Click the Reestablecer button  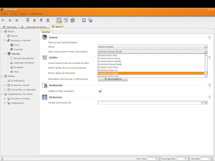click(113, 79)
